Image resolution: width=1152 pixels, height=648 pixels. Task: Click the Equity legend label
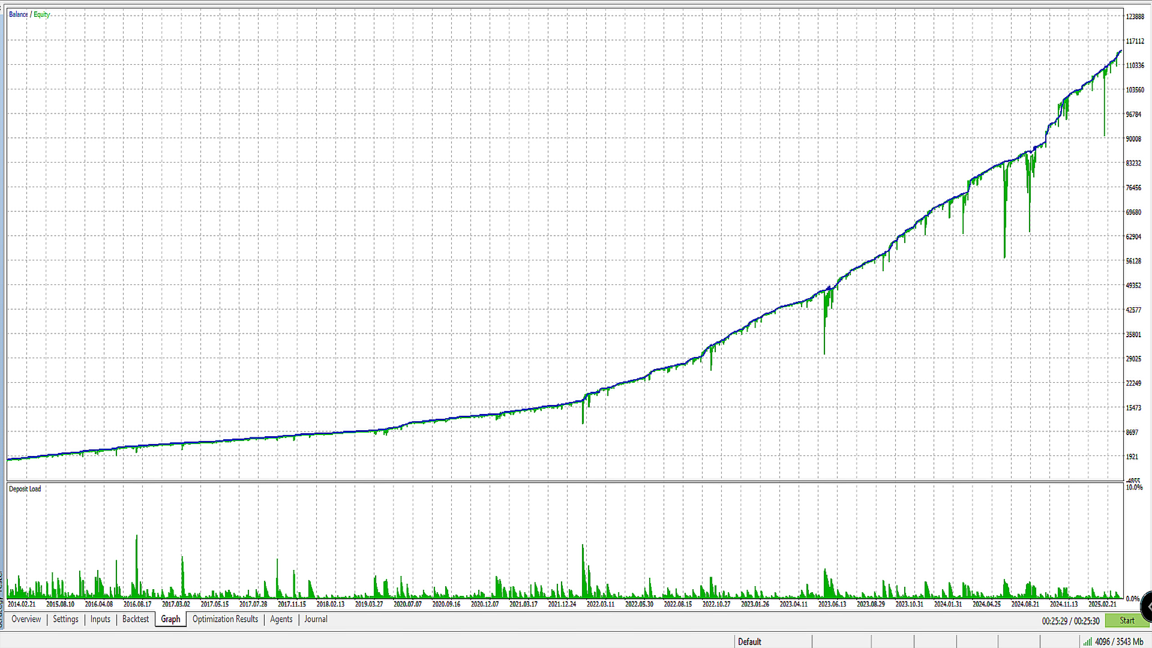[x=41, y=14]
